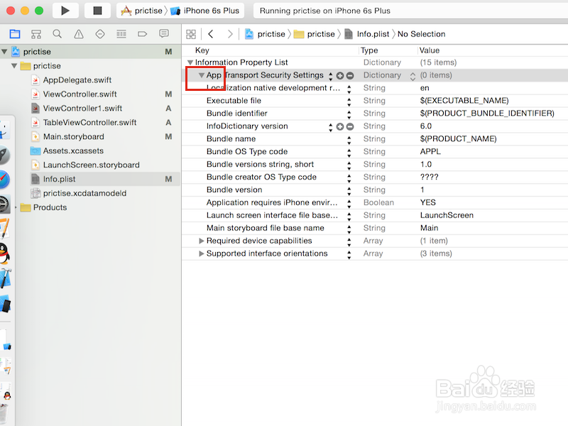Image resolution: width=568 pixels, height=426 pixels.
Task: Click No Selection in jump bar
Action: tap(421, 34)
